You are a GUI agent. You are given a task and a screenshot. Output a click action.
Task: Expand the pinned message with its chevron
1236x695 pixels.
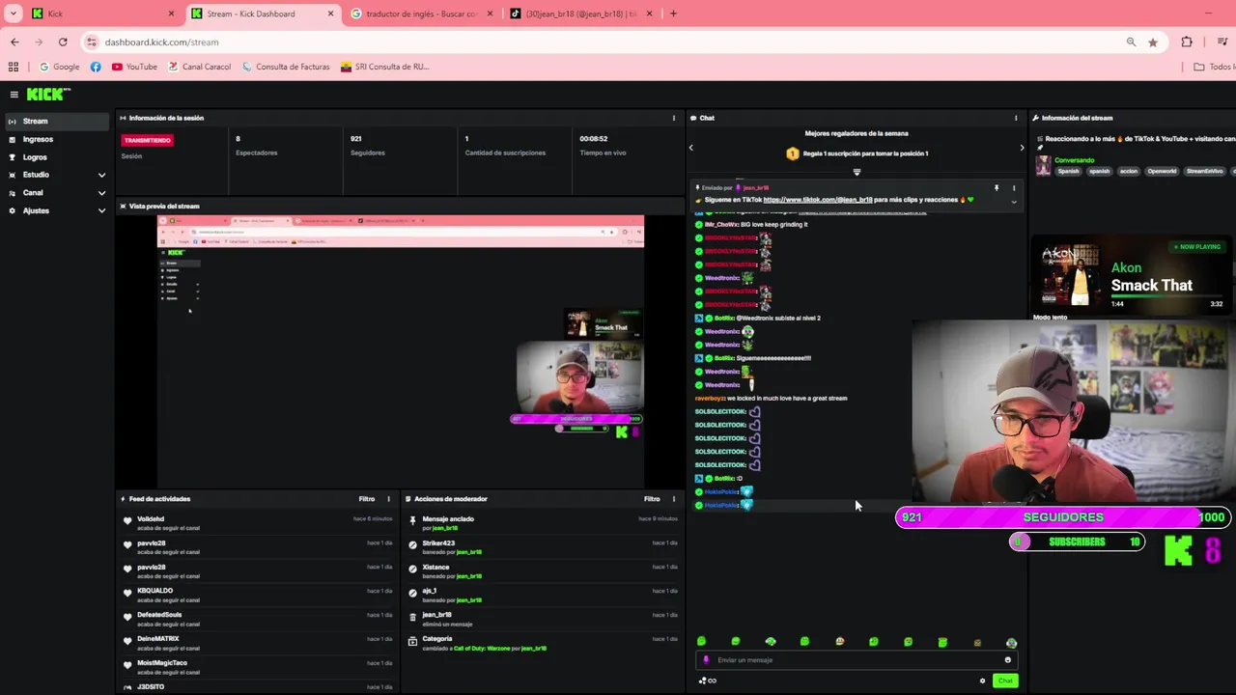point(1014,202)
